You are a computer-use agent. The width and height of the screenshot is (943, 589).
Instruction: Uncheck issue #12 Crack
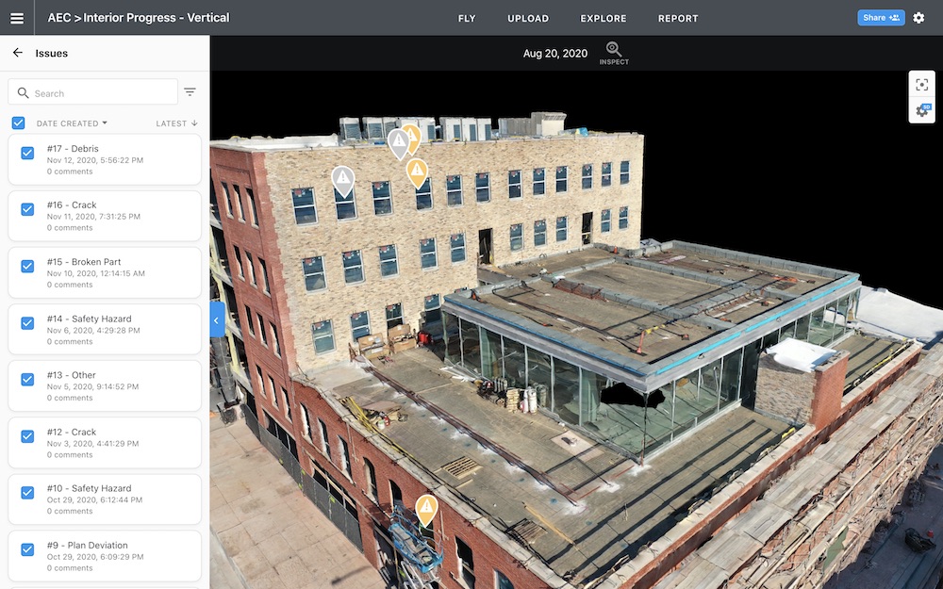27,436
